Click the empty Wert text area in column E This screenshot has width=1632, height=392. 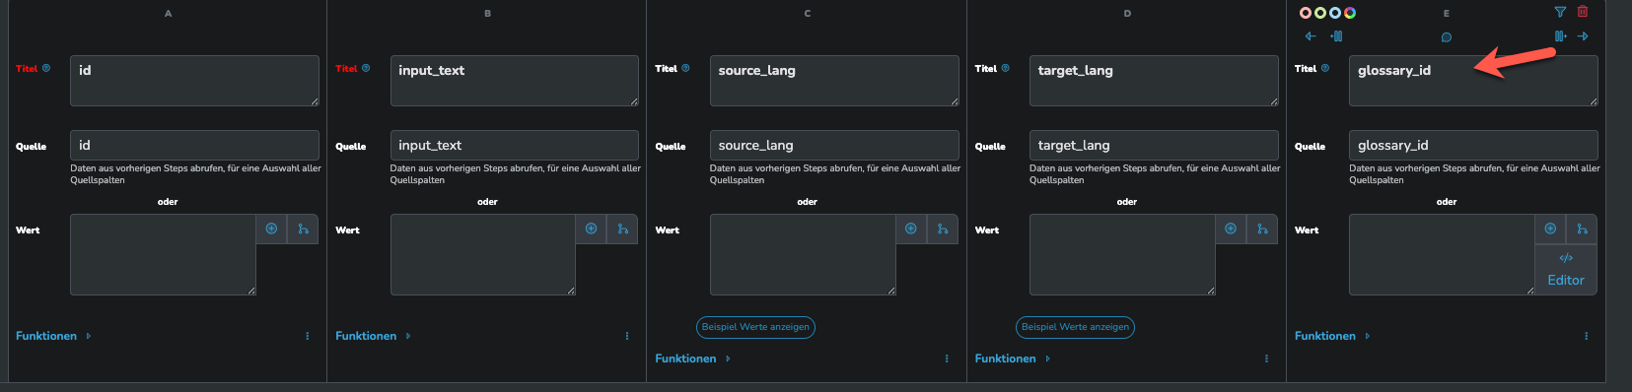point(1442,255)
